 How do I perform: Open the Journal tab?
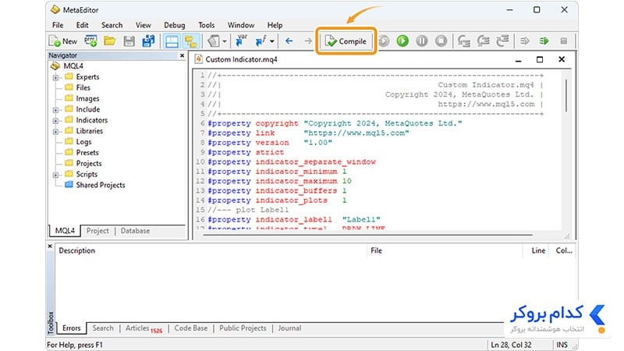[x=289, y=328]
